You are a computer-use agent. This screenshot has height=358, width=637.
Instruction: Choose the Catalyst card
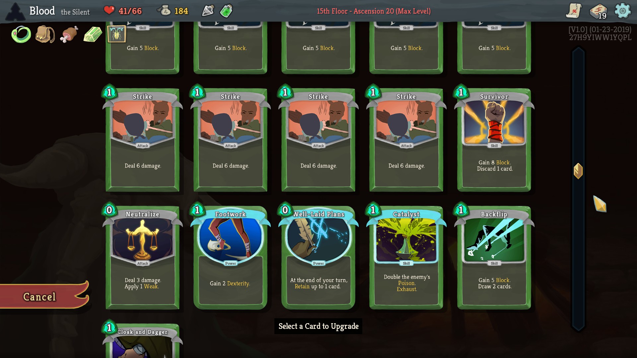click(x=406, y=257)
